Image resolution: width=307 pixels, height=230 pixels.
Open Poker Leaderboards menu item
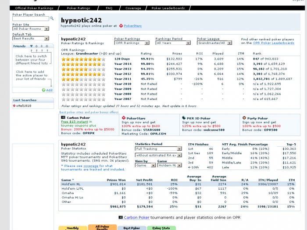[x=168, y=8]
